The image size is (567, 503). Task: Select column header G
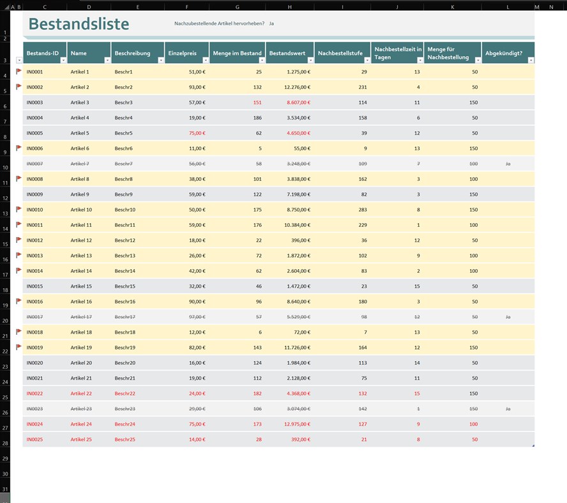click(238, 7)
